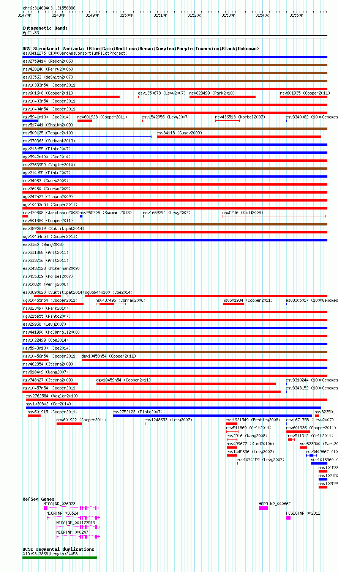Viewport: 338px width, 572px height.
Task: Open the nsv970363 (Sudmant2013) label
Action: 49,141
